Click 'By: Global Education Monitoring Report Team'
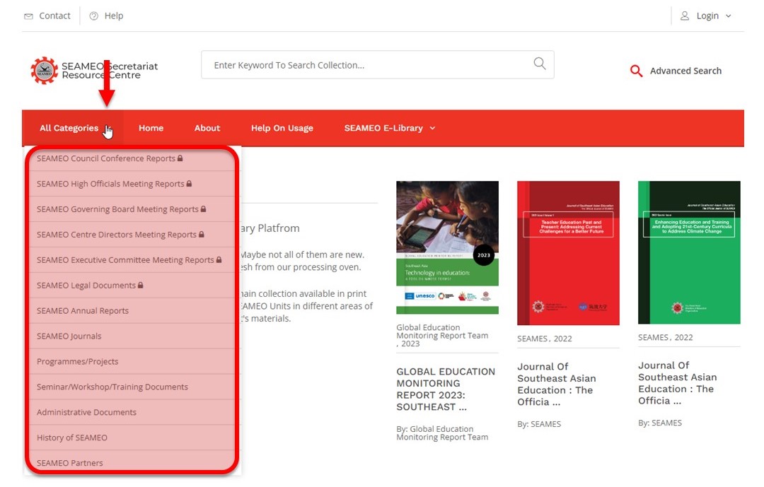The height and width of the screenshot is (487, 764). click(442, 433)
